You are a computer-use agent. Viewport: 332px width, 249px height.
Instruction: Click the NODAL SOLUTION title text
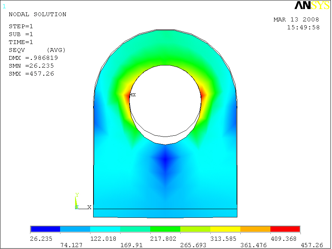click(x=38, y=14)
